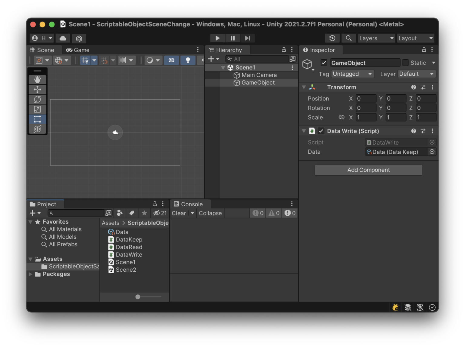Enable the Static checkbox

coord(405,63)
